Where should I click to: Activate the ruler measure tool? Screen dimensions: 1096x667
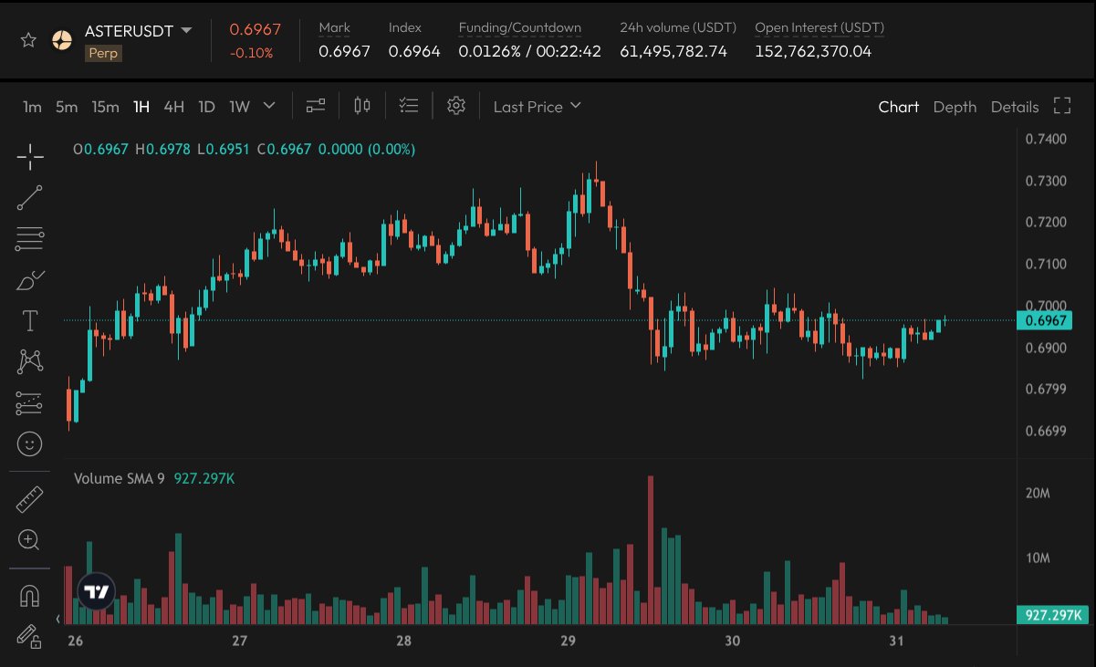(30, 499)
